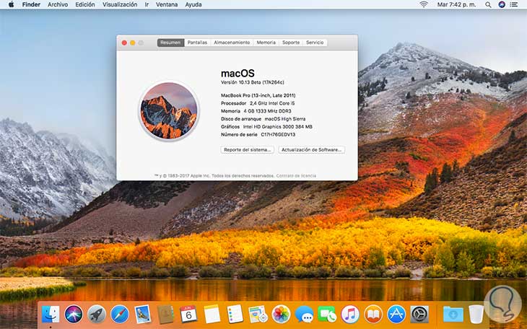Open the Visualización menu

pyautogui.click(x=120, y=5)
